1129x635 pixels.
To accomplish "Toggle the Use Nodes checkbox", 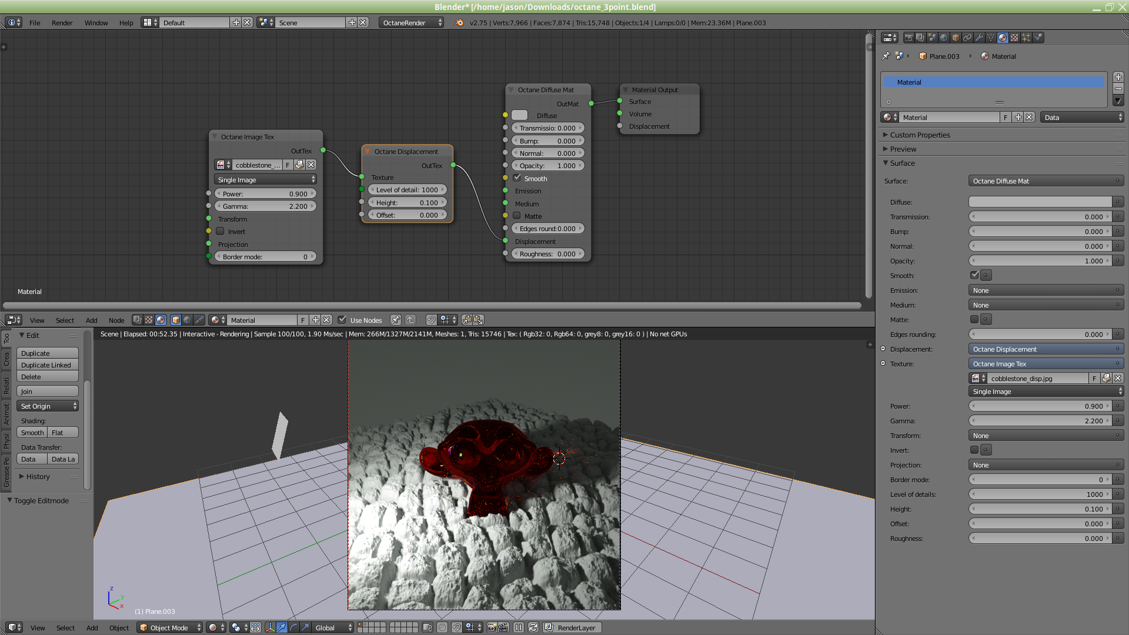I will (x=342, y=320).
